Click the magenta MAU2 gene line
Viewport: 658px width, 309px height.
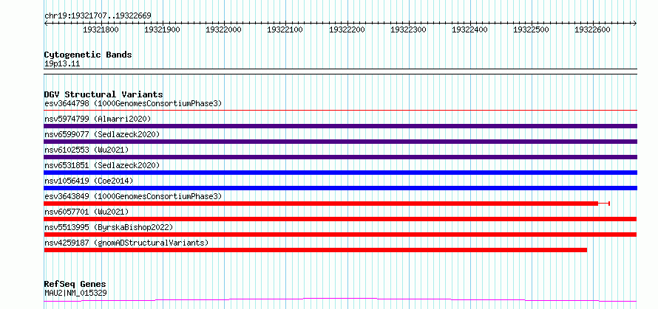click(x=340, y=299)
